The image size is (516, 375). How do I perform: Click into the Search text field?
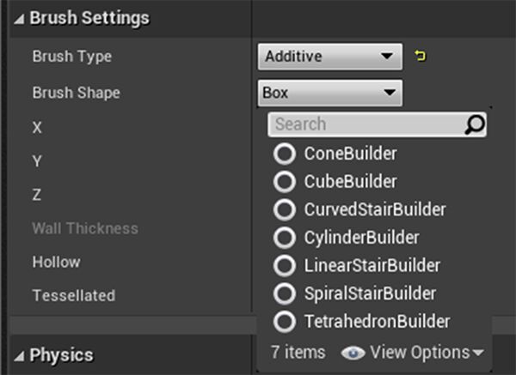pyautogui.click(x=365, y=124)
